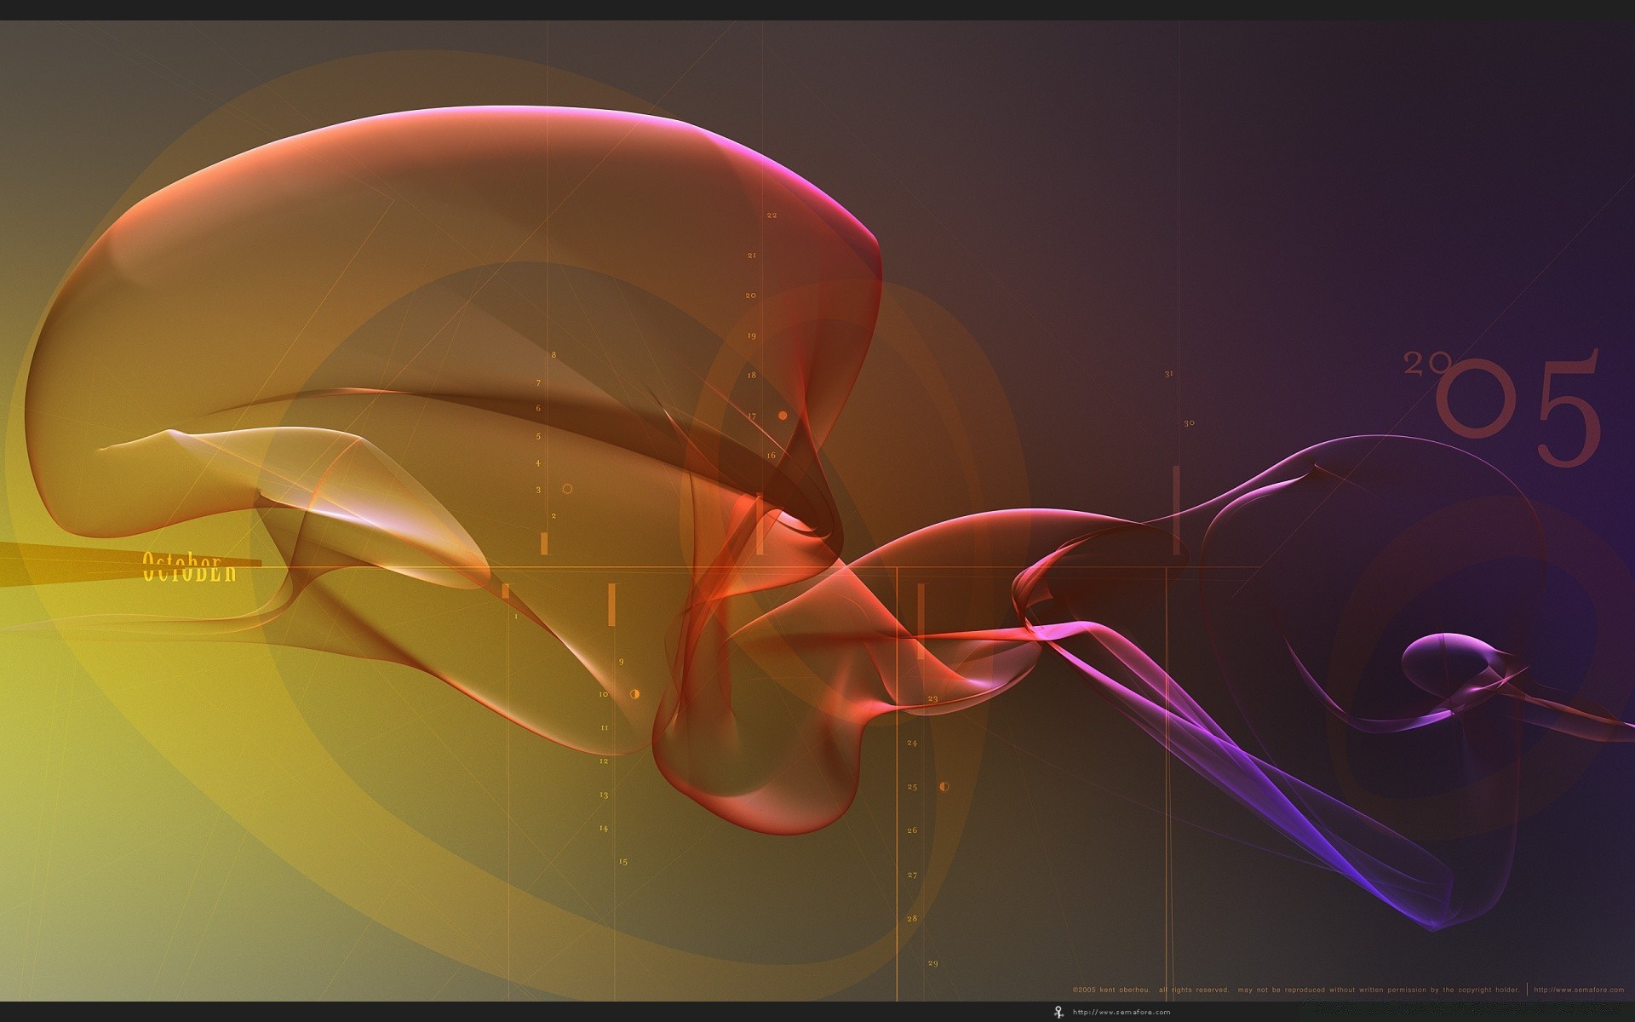
Task: Click the October month label
Action: point(189,567)
